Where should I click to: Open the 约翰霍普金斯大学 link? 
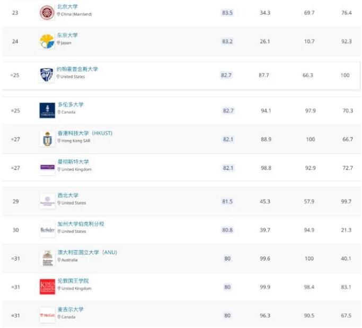coord(77,69)
